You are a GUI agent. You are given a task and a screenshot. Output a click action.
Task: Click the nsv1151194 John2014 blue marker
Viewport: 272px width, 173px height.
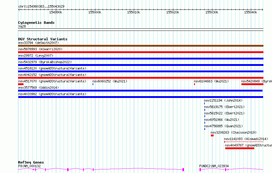point(204,103)
